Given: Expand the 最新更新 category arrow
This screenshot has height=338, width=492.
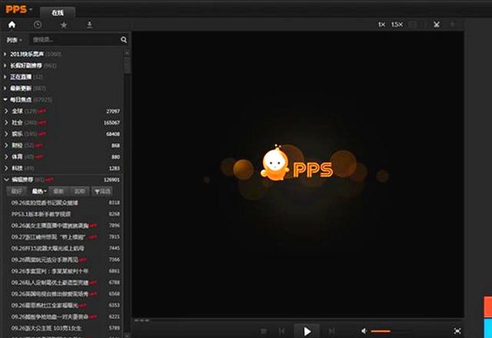Looking at the screenshot, I should (x=5, y=88).
